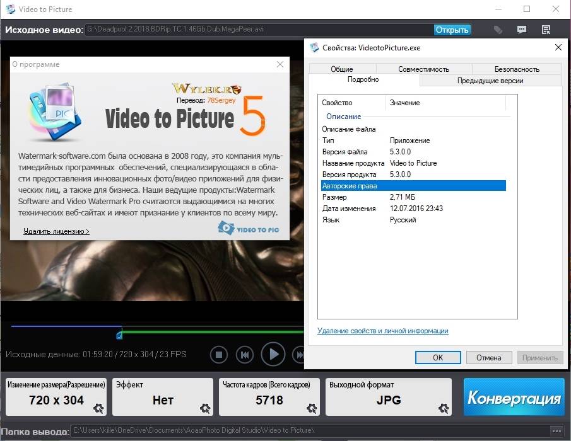The width and height of the screenshot is (571, 441).
Task: Select the Дата изменения row
Action: (x=413, y=209)
